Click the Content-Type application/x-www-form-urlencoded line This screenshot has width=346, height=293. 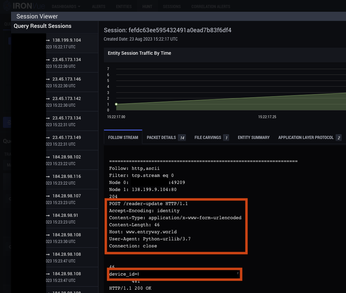point(175,218)
